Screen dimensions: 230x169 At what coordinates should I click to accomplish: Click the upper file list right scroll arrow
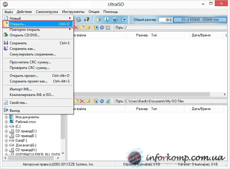coord(224,94)
